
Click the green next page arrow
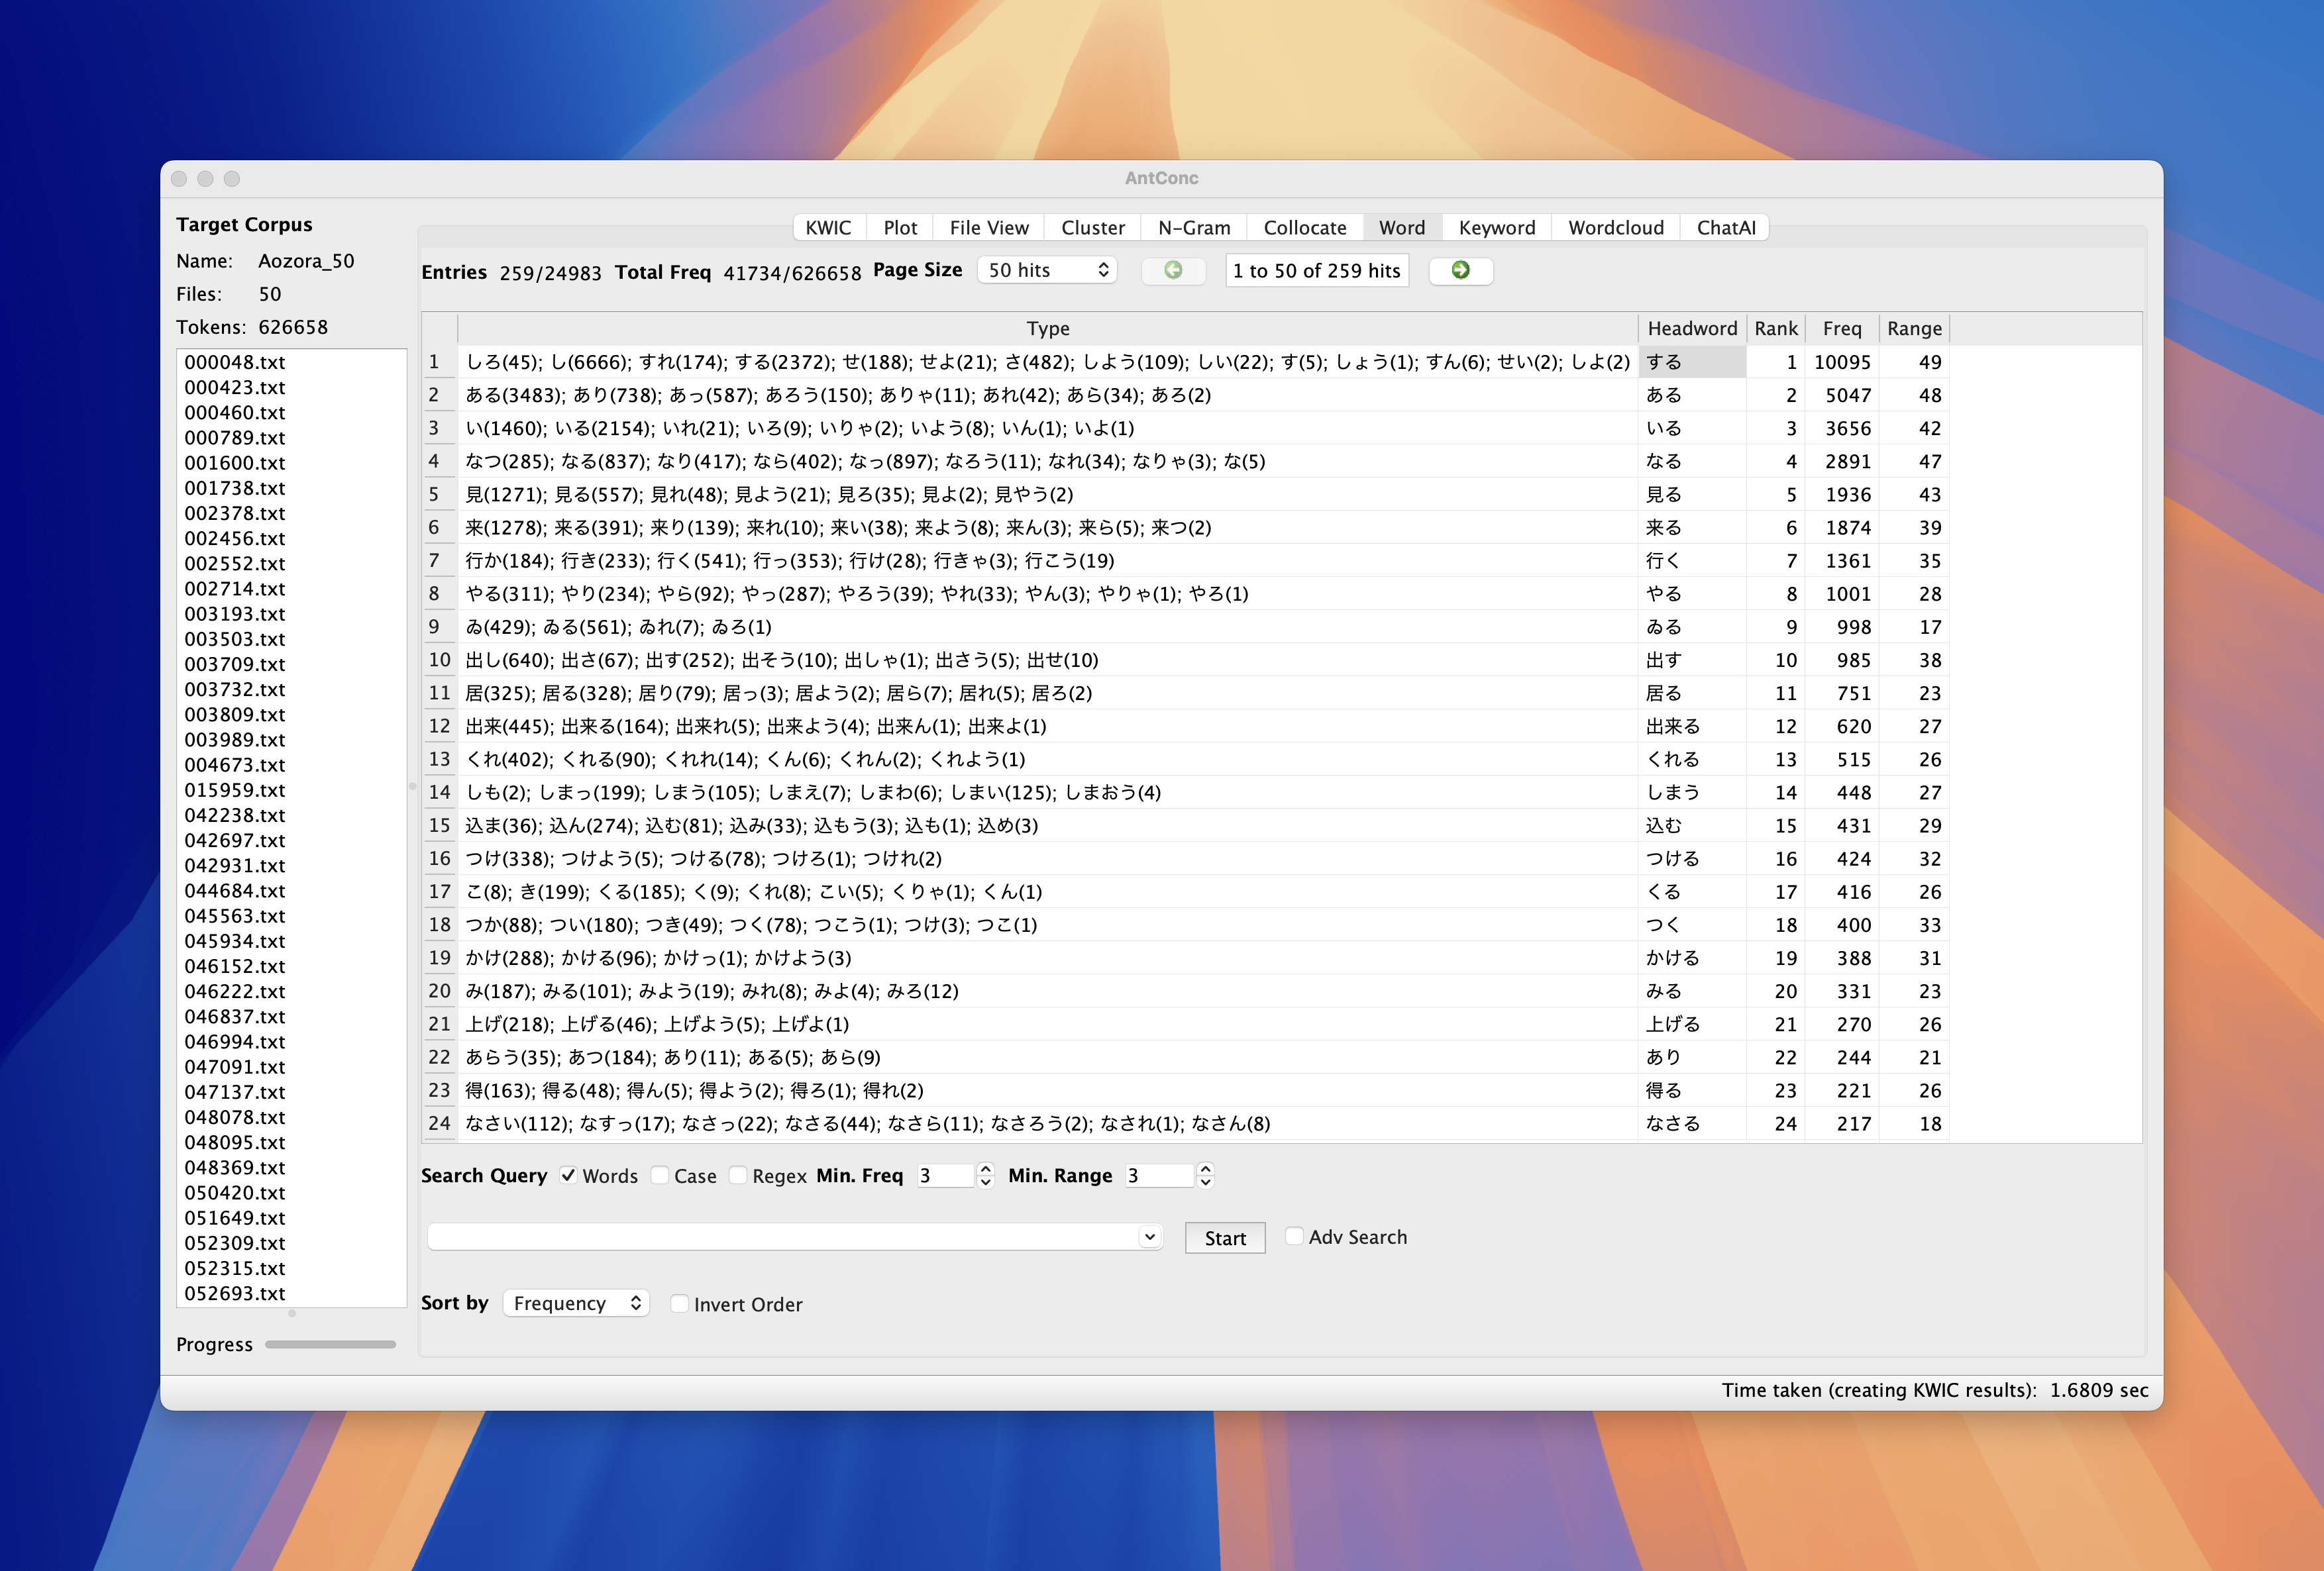[1460, 270]
